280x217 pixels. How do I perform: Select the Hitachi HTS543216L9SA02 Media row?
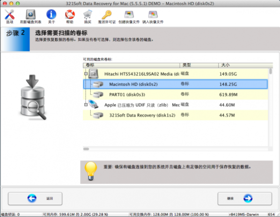pyautogui.click(x=176, y=74)
